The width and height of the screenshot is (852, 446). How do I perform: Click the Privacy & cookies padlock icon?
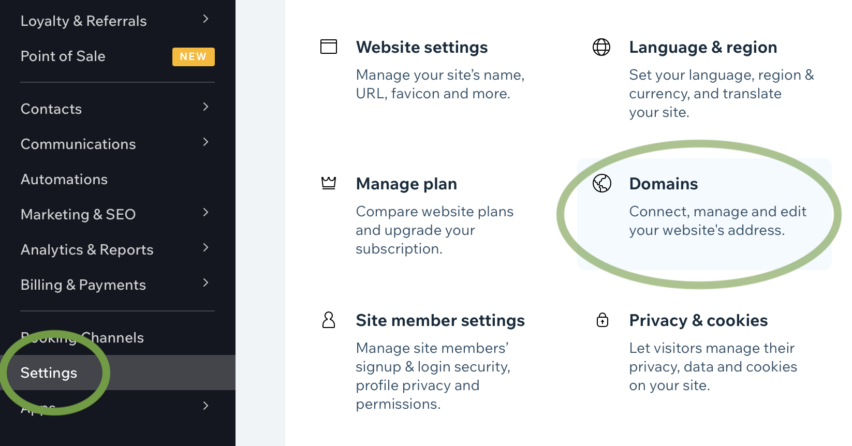click(602, 320)
